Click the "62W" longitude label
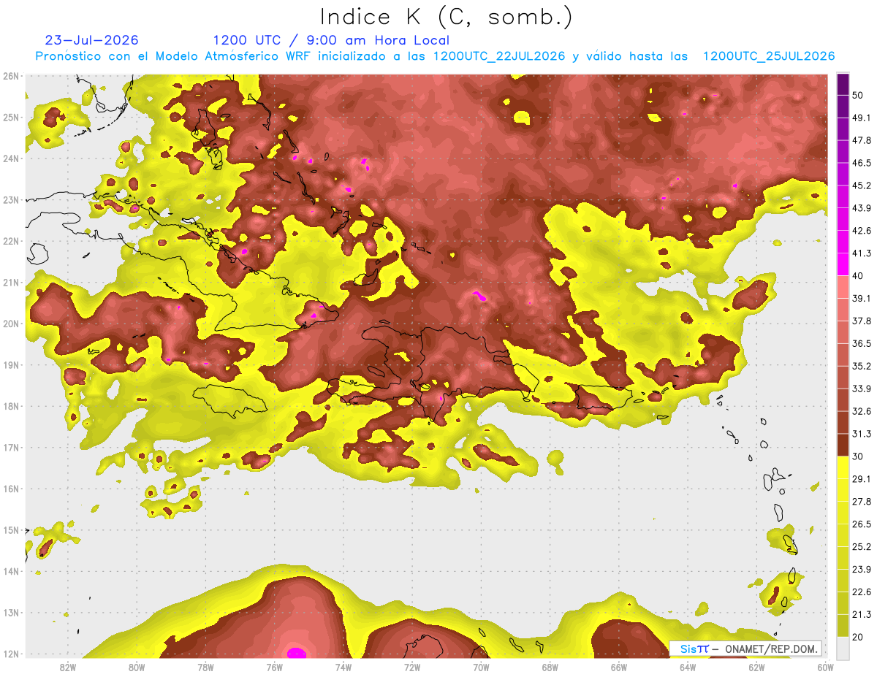The image size is (877, 677). (x=756, y=667)
